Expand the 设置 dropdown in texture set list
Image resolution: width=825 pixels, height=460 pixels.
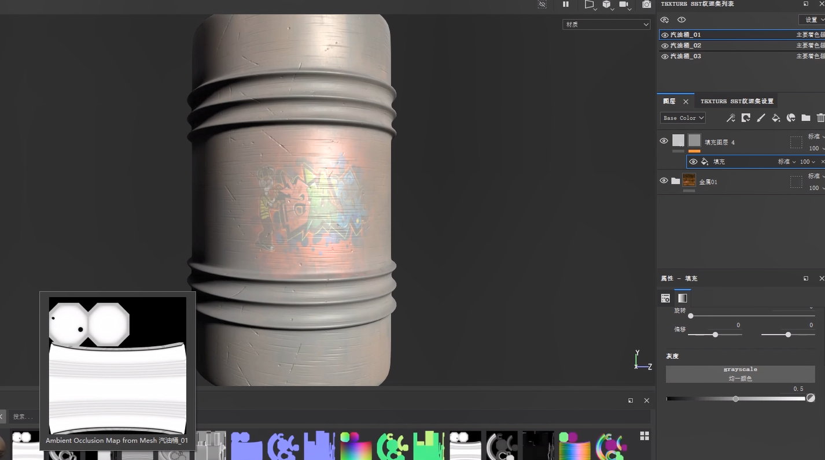[x=812, y=20]
